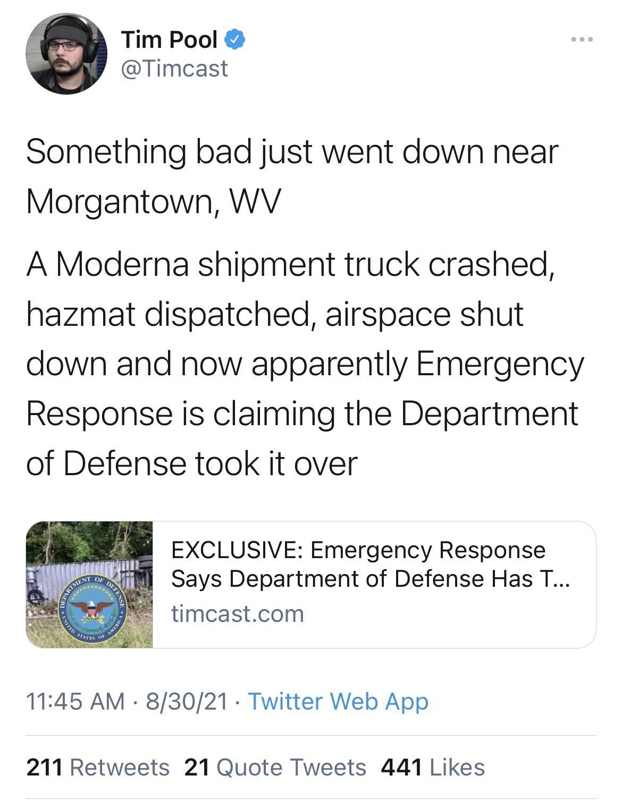622x801 pixels.
Task: View the 441 Likes list
Action: click(x=433, y=768)
